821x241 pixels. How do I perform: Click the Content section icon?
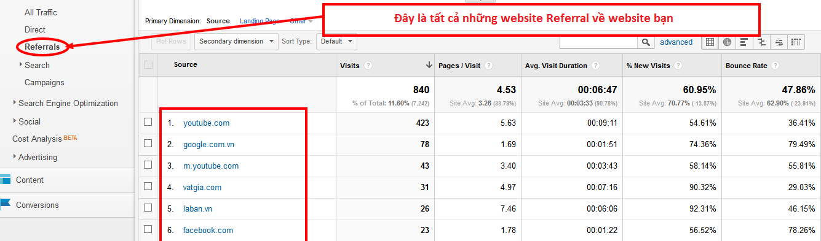6,180
